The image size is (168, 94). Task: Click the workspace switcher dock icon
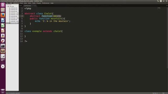coord(3,61)
